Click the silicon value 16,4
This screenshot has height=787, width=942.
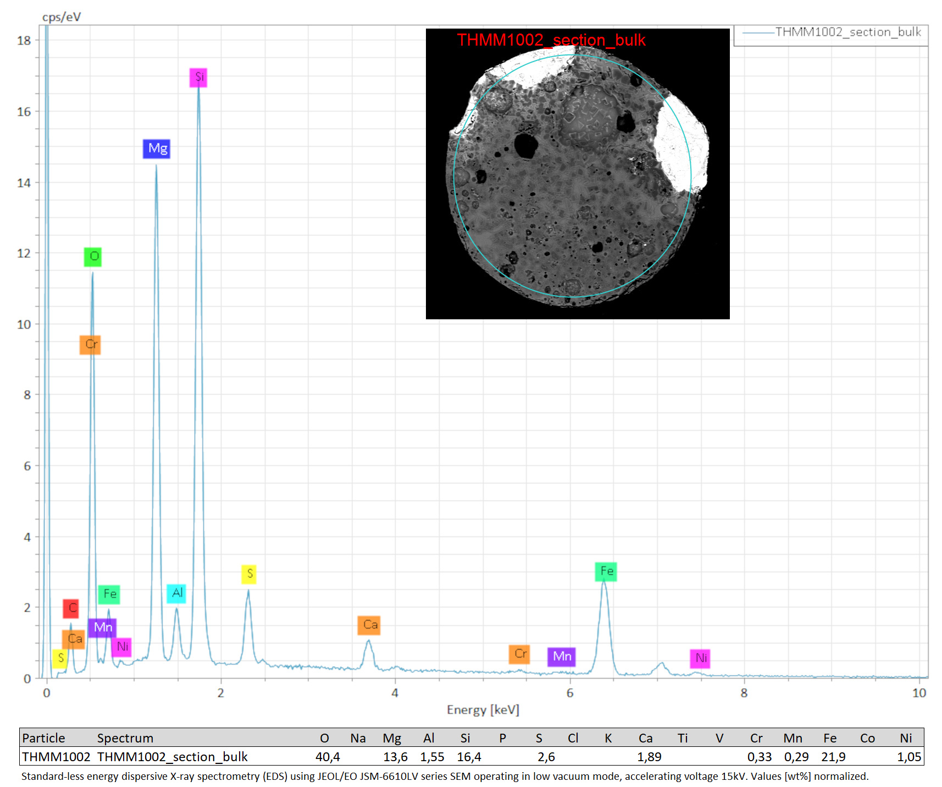point(469,757)
